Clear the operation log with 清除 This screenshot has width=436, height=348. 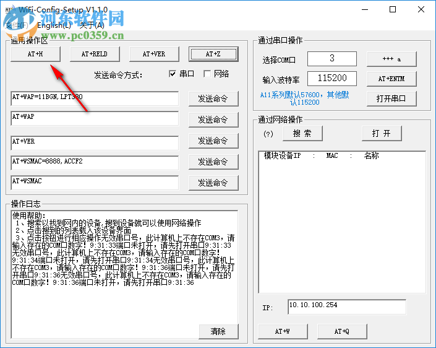pyautogui.click(x=218, y=331)
